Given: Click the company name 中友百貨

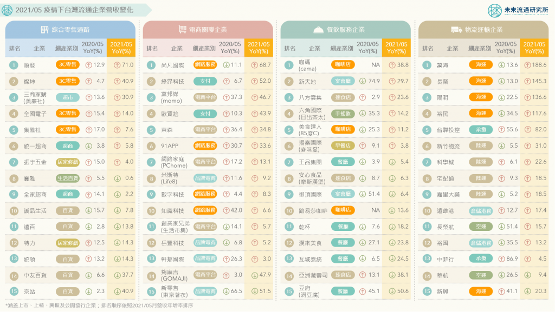Looking at the screenshot, I should [x=35, y=275].
